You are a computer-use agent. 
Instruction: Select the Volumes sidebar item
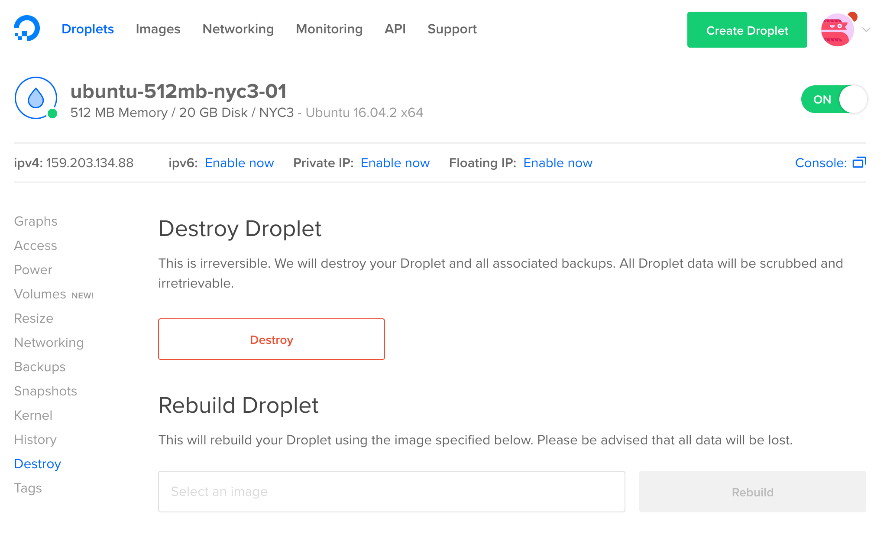pos(40,294)
